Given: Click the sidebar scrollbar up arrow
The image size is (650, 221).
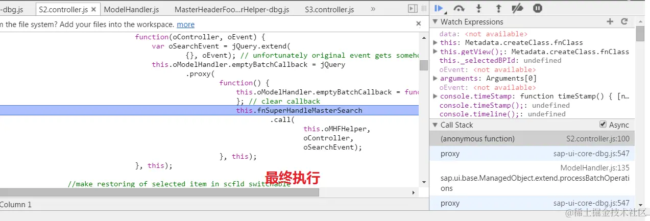Looking at the screenshot, I should [x=640, y=20].
